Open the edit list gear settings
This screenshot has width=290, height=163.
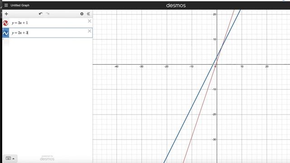click(82, 14)
